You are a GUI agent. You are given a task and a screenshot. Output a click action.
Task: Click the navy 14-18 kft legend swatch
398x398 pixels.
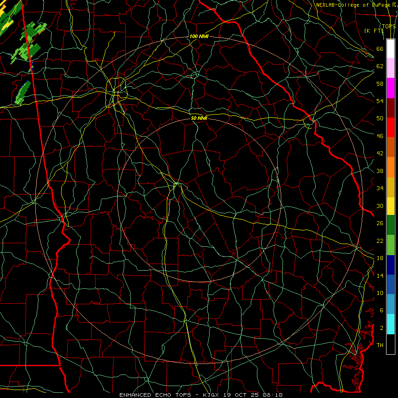coord(390,265)
